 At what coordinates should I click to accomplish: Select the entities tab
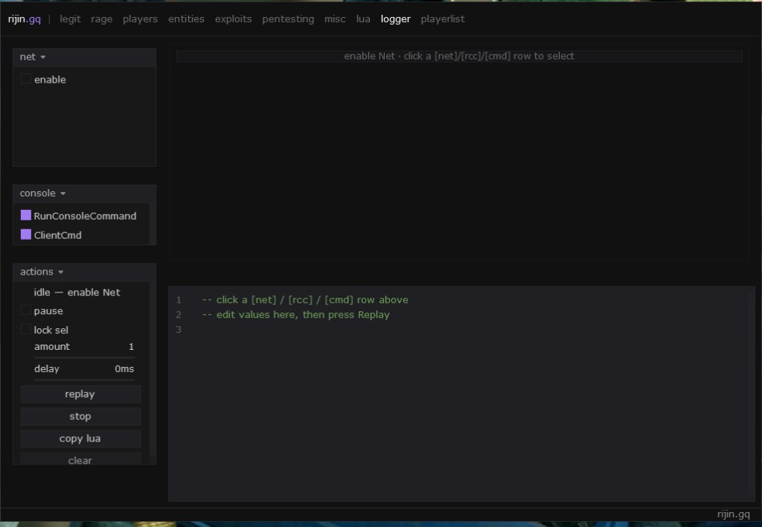(x=186, y=19)
